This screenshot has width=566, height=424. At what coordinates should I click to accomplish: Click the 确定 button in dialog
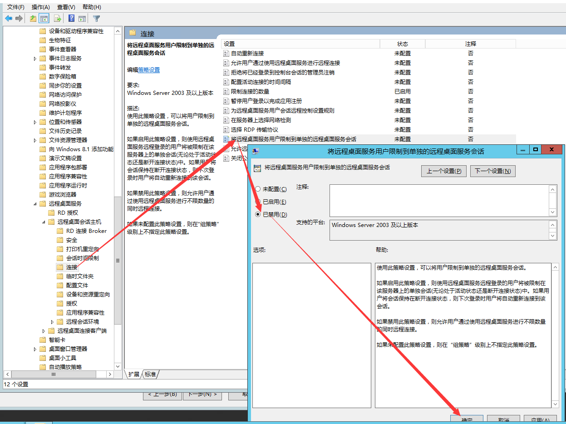467,419
